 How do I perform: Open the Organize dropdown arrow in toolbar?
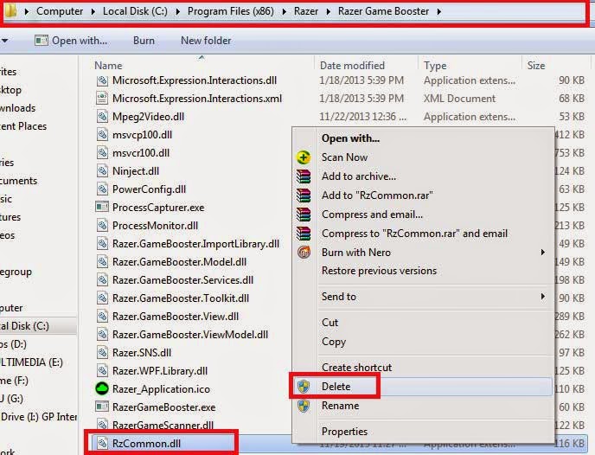point(4,41)
